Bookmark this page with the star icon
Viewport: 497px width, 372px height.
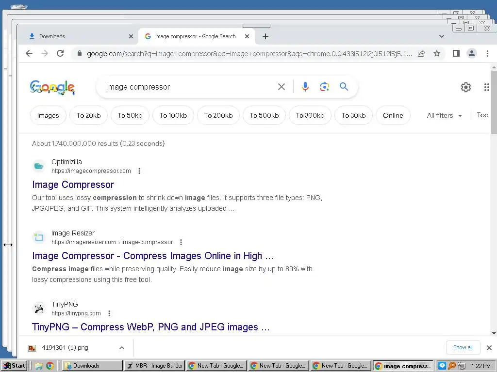[x=437, y=53]
